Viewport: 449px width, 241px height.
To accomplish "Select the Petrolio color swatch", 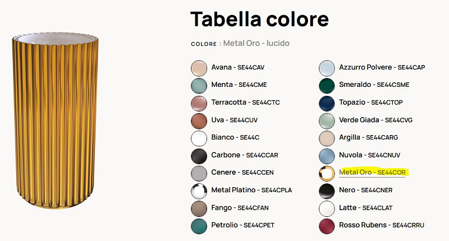I will tap(199, 226).
